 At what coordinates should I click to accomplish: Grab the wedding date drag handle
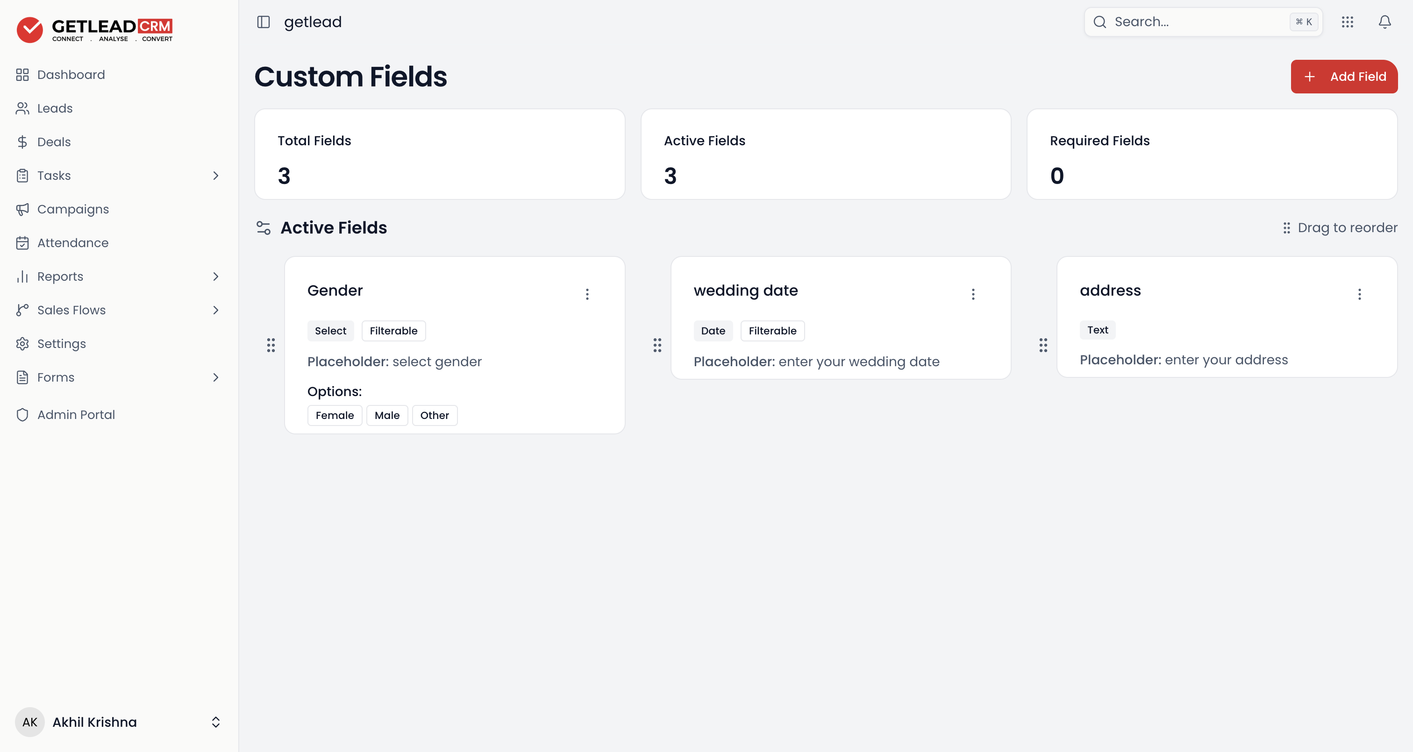point(657,345)
